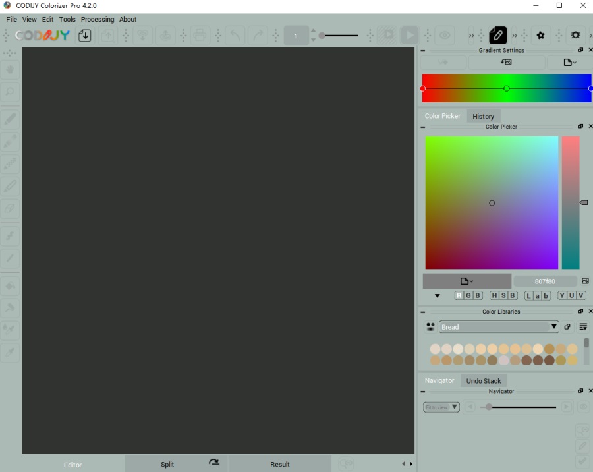Switch to Result view
Image resolution: width=593 pixels, height=472 pixels.
[x=280, y=464]
